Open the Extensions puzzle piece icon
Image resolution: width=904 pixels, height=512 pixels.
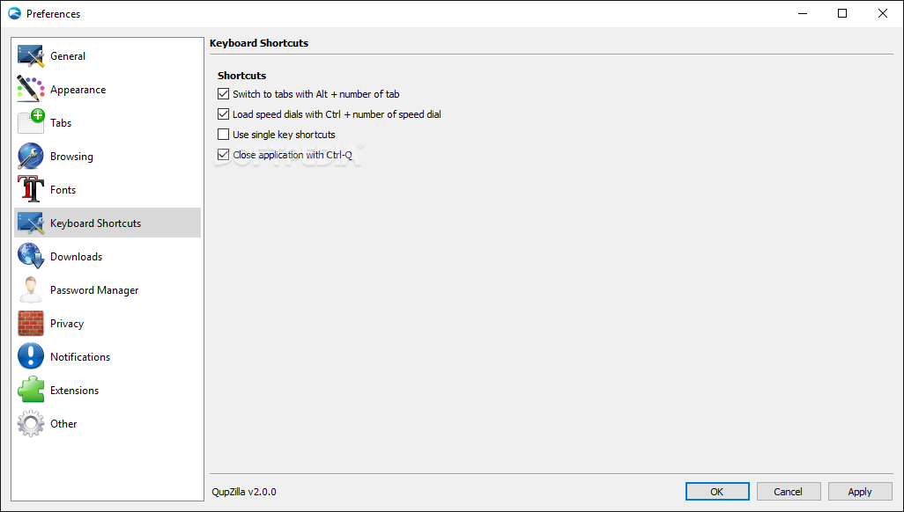31,390
